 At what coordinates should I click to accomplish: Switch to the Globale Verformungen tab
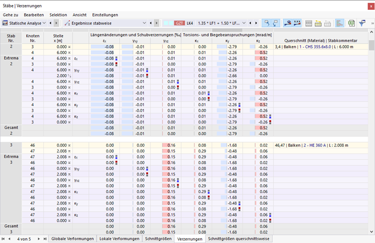tap(73, 239)
